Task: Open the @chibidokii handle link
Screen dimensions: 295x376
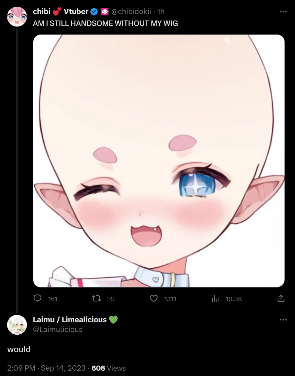Action: point(131,11)
